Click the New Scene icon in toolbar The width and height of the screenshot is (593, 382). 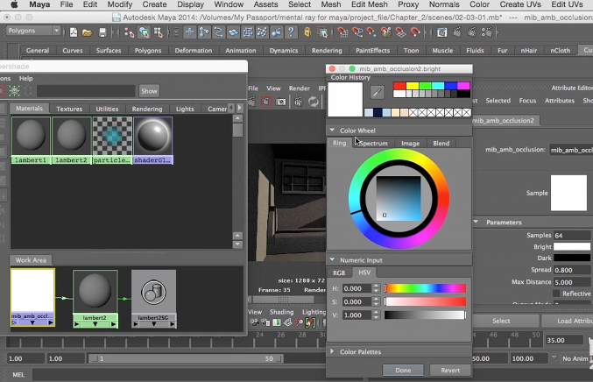coord(74,32)
